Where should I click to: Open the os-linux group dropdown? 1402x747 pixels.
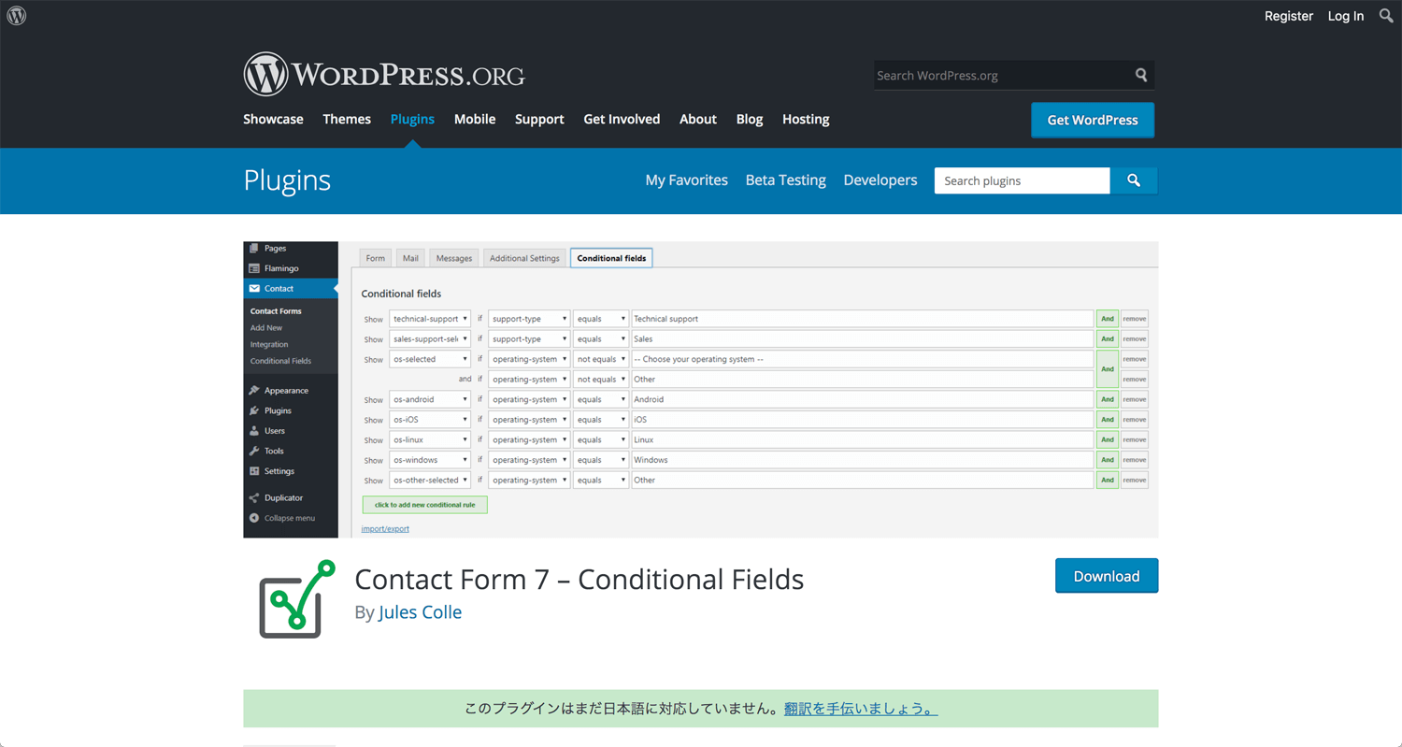[430, 439]
